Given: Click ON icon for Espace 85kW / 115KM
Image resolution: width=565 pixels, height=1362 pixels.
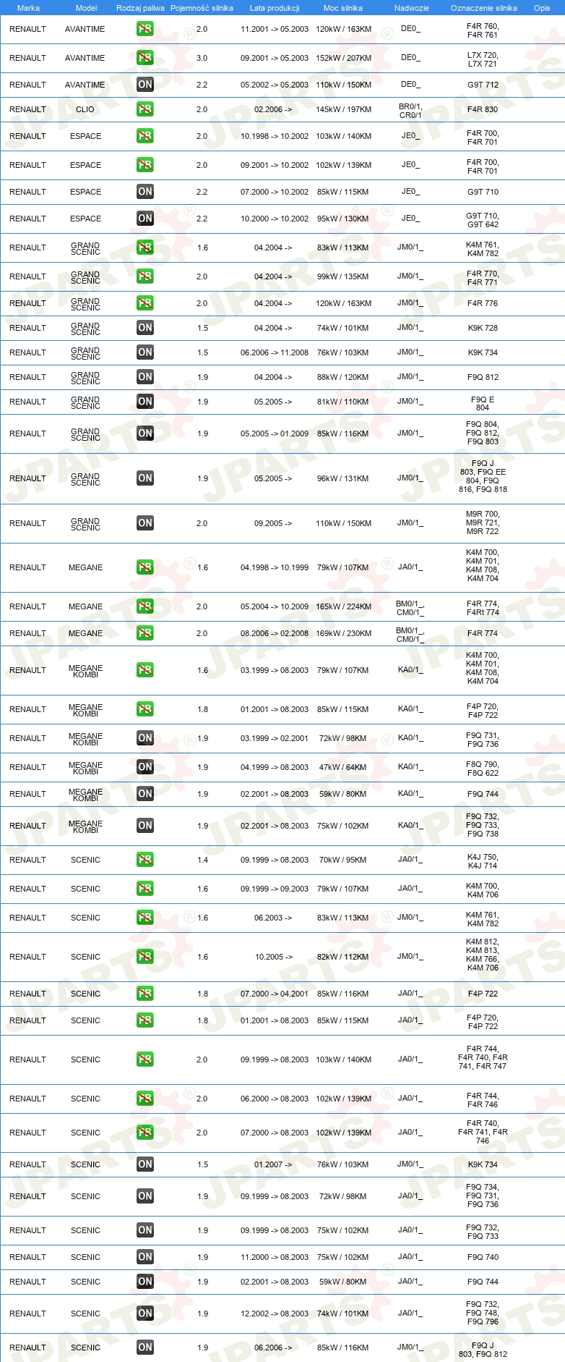Looking at the screenshot, I should (145, 192).
